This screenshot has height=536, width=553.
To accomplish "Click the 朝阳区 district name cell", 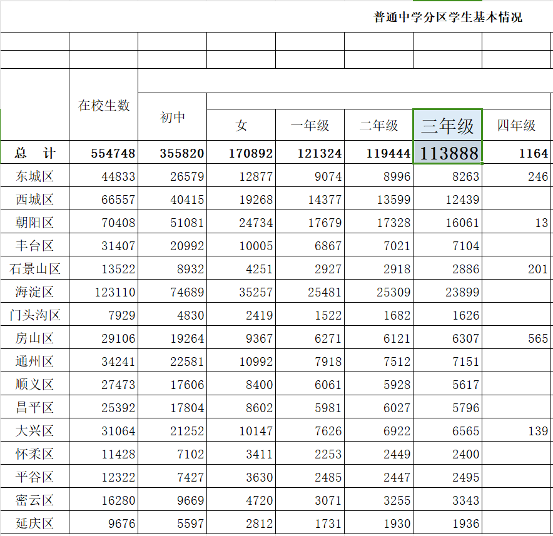I will 34,223.
